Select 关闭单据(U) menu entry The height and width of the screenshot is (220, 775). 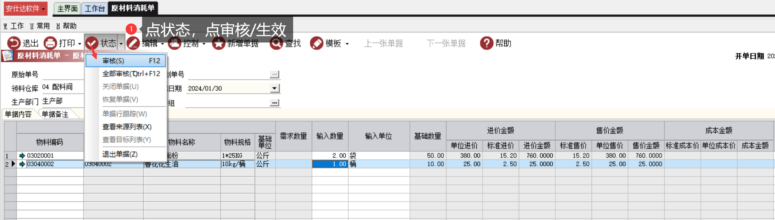click(x=126, y=87)
